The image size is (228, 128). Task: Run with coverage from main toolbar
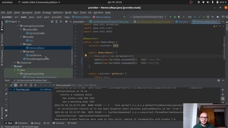(x=179, y=17)
